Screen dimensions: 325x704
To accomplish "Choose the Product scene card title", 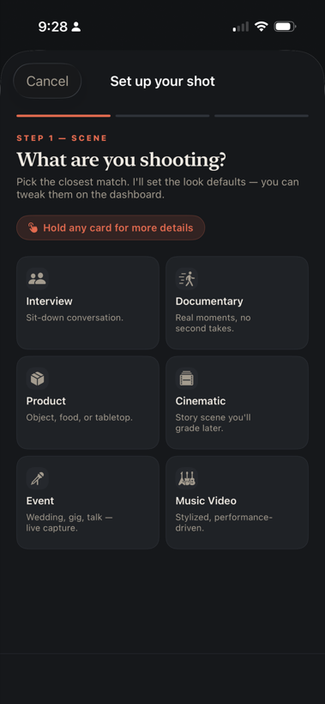I will 46,401.
